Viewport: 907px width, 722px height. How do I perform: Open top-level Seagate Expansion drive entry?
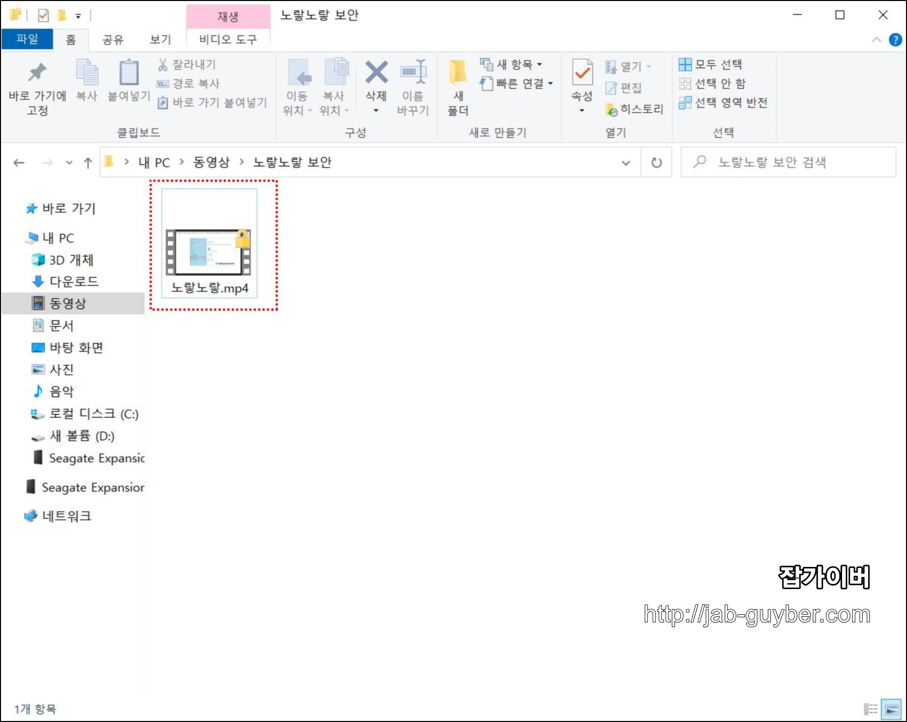click(x=85, y=487)
